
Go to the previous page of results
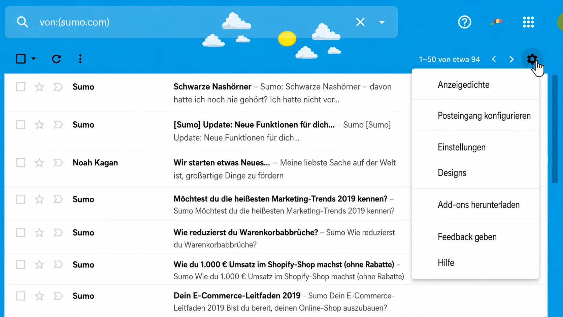click(x=494, y=59)
